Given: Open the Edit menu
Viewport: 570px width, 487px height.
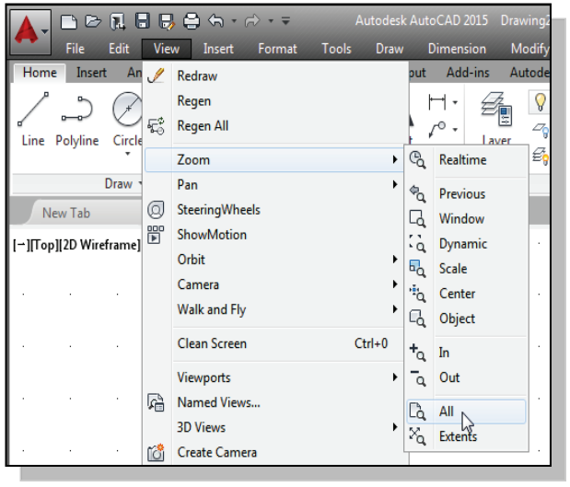Looking at the screenshot, I should pos(119,49).
